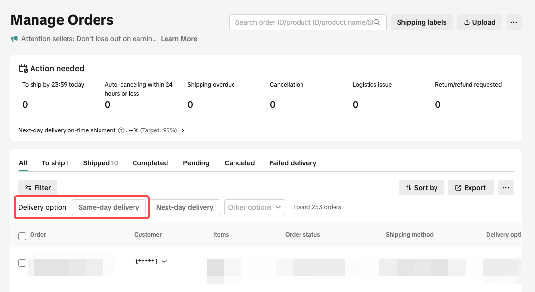Click the search magnifier icon
This screenshot has height=292, width=535.
point(377,22)
